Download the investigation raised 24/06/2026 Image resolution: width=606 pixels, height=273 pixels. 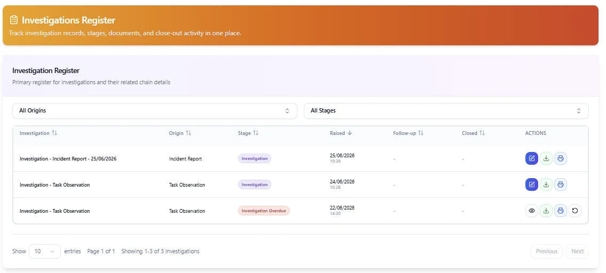pyautogui.click(x=546, y=184)
